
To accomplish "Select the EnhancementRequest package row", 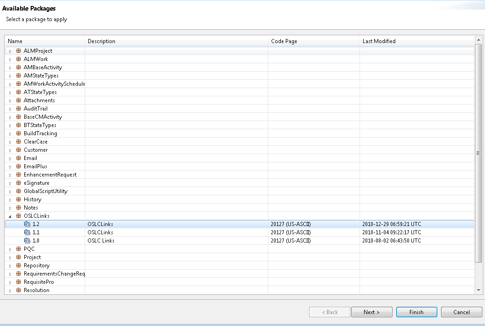I will 50,175.
